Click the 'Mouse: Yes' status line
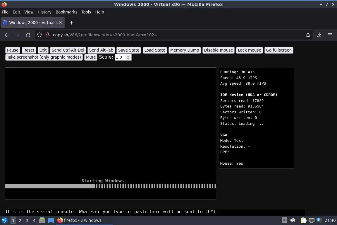337x225 pixels. (231, 163)
